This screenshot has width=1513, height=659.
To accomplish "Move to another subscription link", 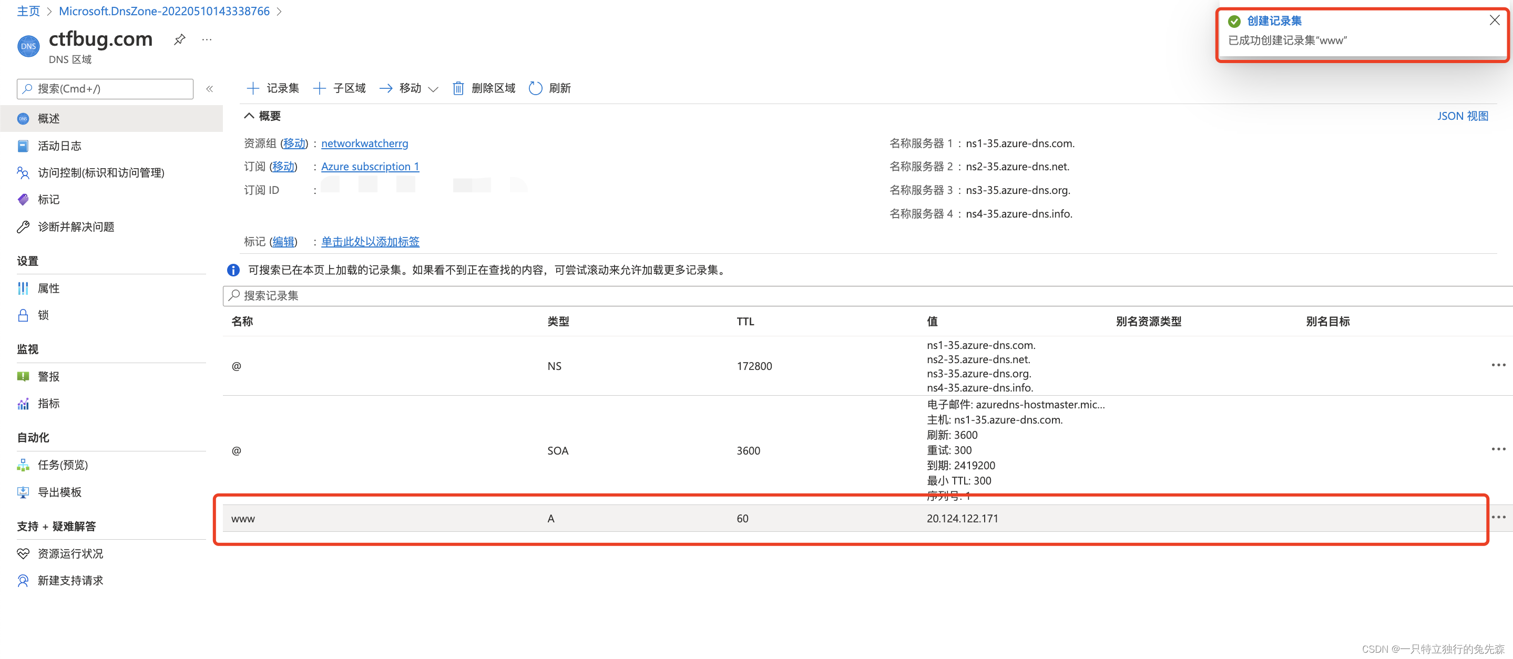I will pos(284,167).
